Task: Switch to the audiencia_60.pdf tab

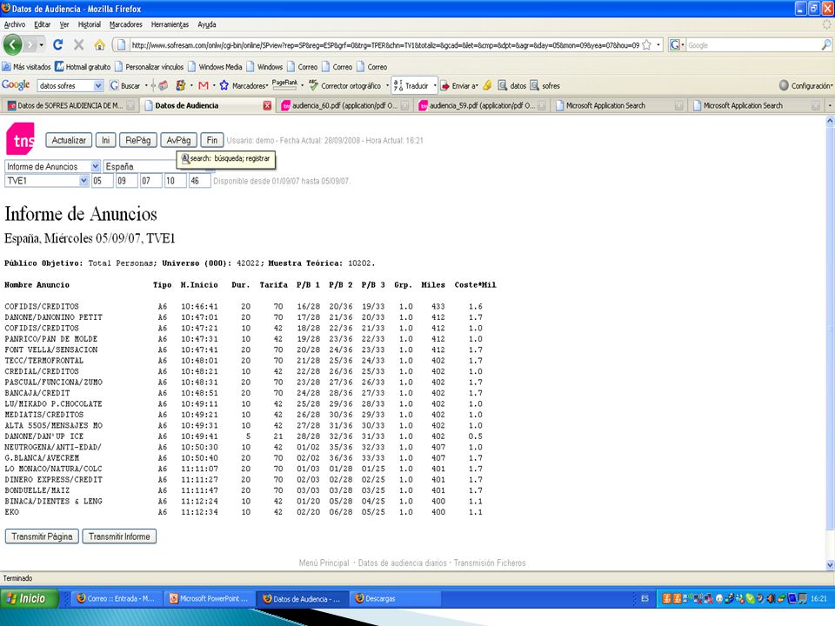Action: (344, 105)
